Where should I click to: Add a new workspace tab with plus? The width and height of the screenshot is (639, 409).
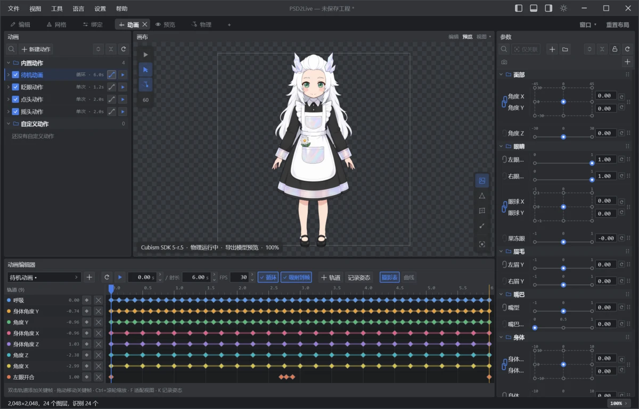click(230, 24)
